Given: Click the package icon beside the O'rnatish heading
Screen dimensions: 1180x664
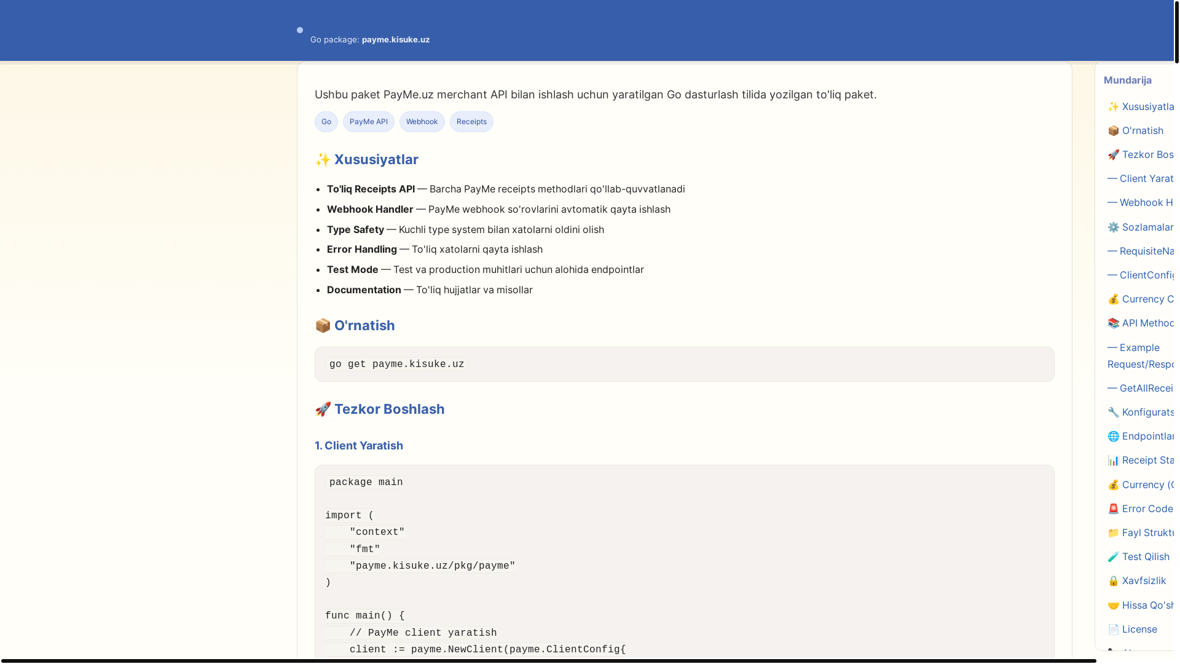Looking at the screenshot, I should click(323, 326).
